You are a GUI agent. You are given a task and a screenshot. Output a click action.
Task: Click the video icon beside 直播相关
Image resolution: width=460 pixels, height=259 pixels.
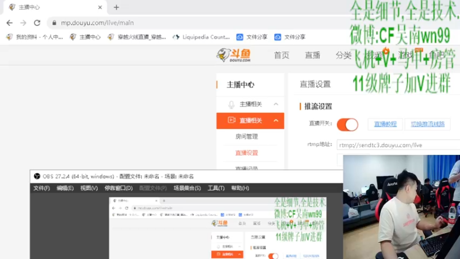(232, 120)
